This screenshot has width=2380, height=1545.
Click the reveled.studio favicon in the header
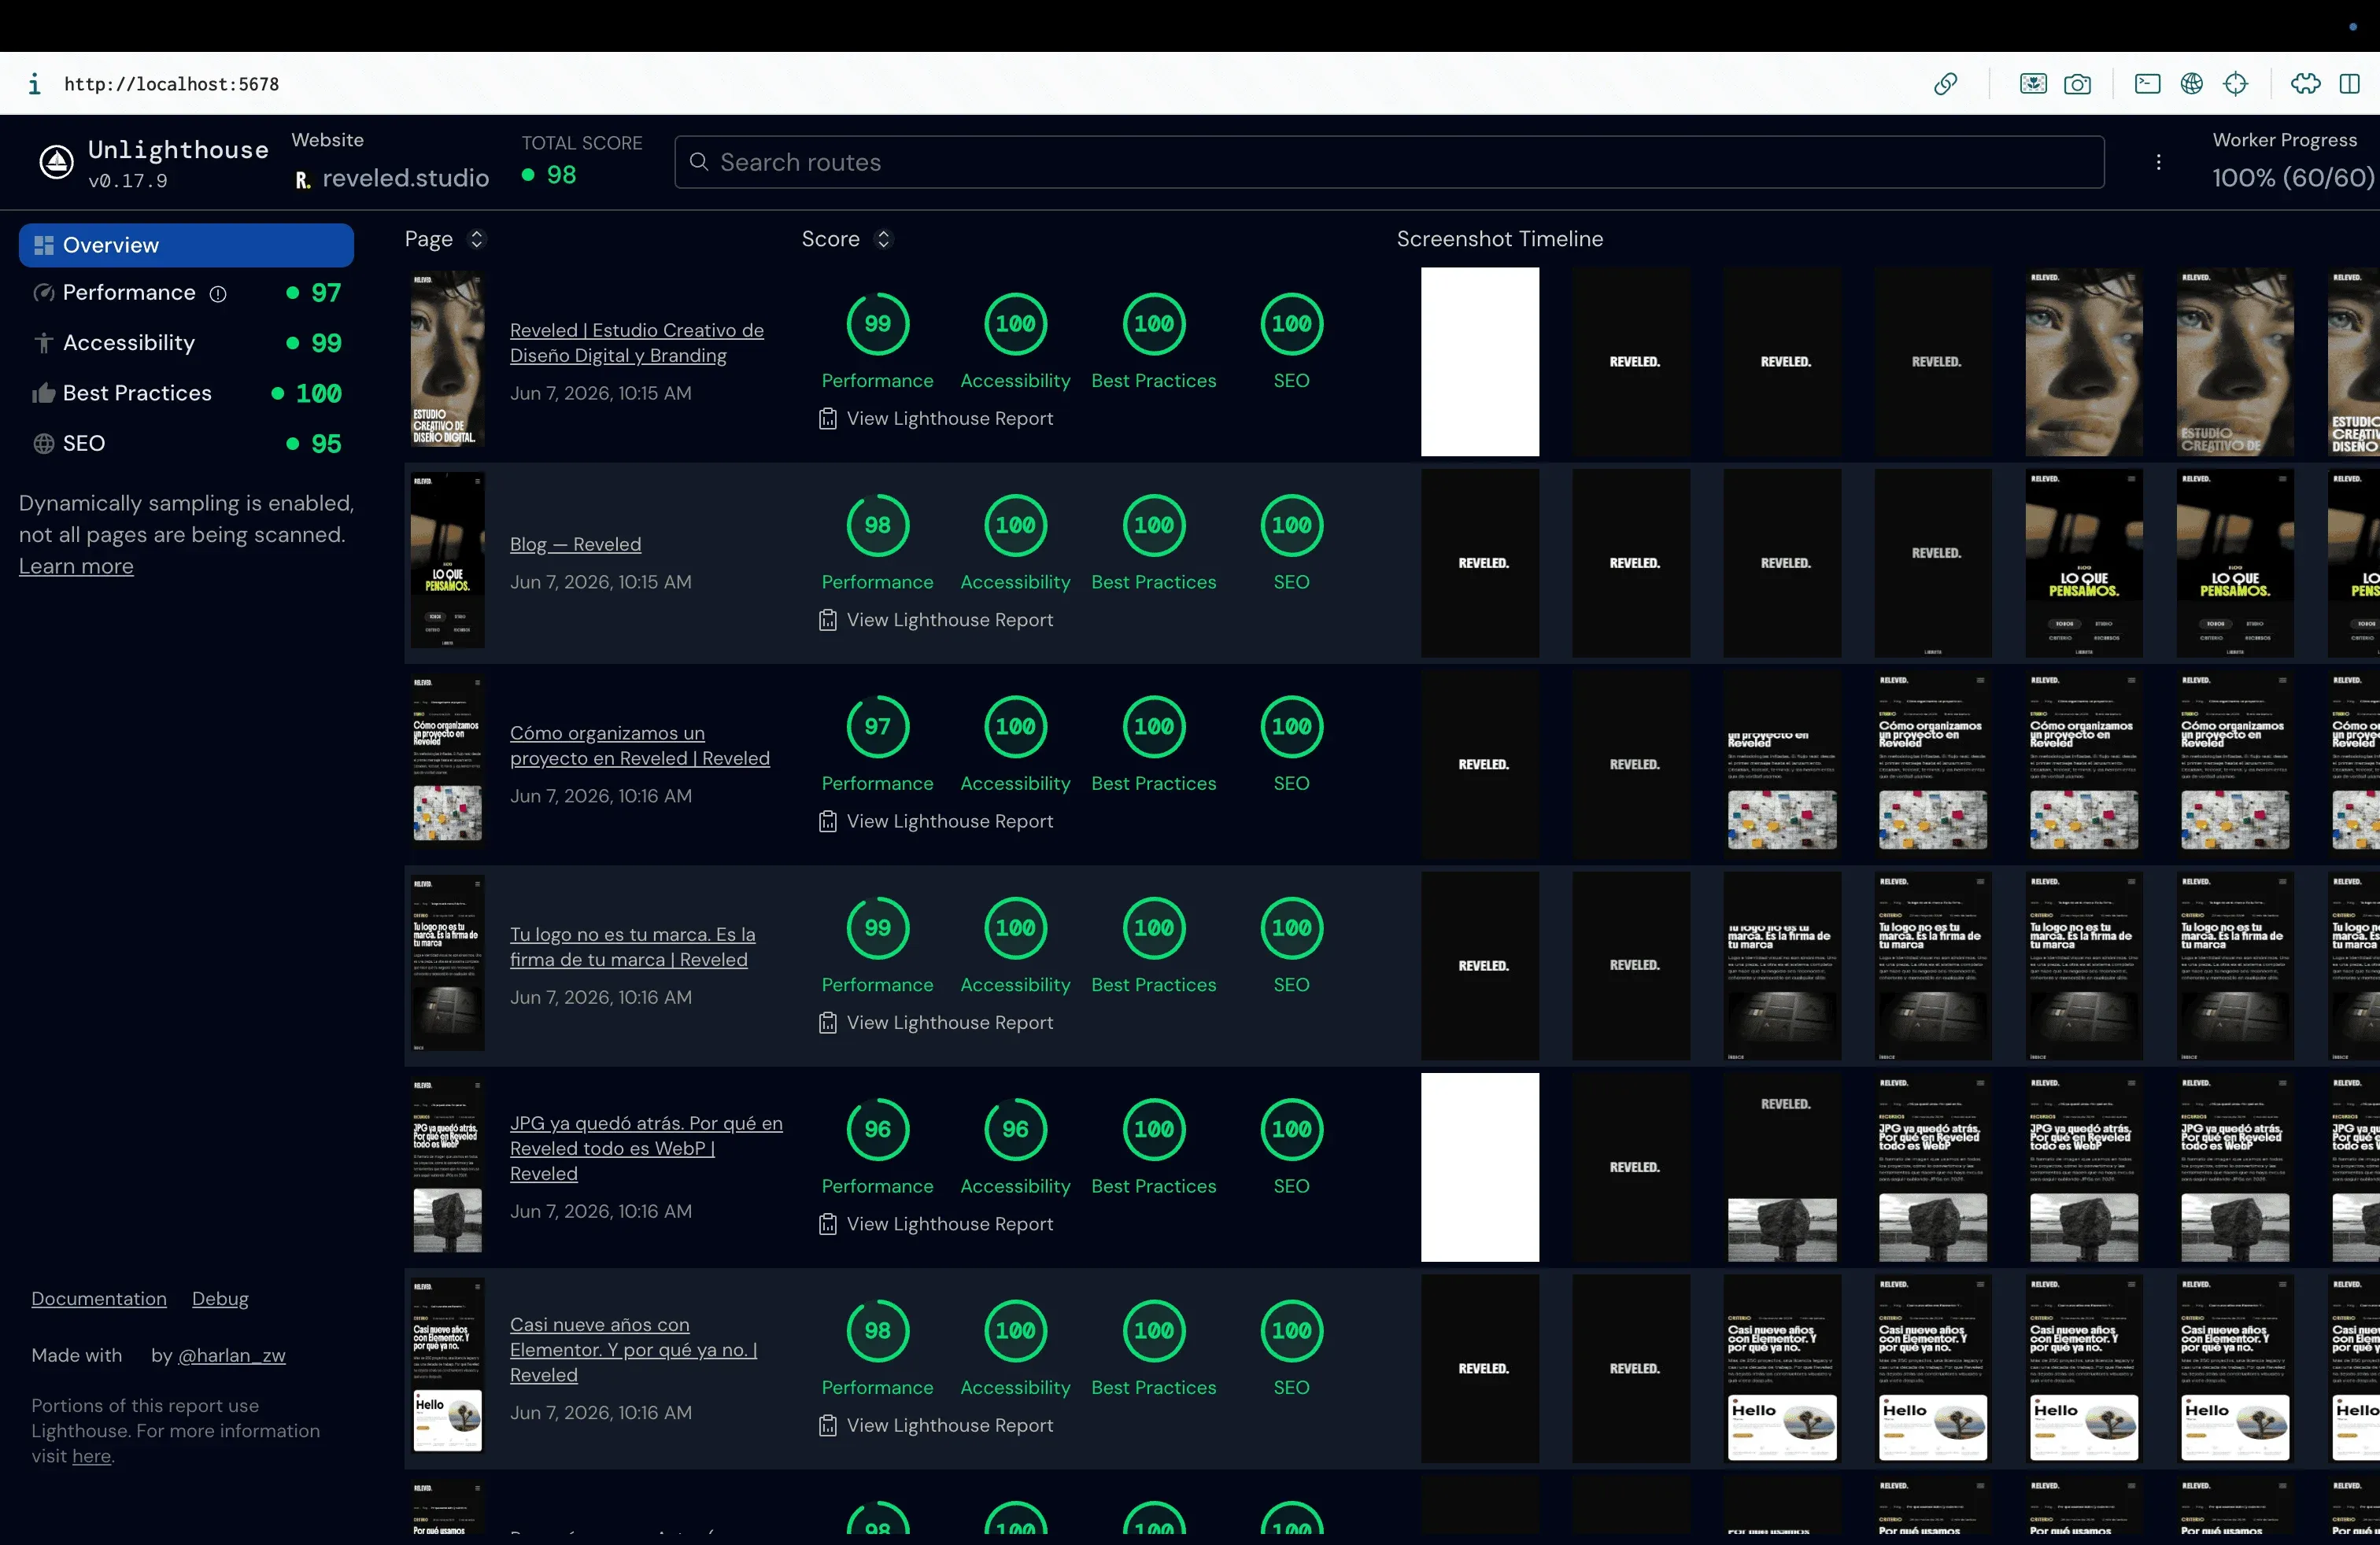pos(302,179)
